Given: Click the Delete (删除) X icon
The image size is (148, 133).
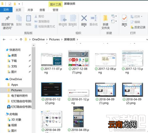Looking at the screenshot, I should [x=84, y=18].
